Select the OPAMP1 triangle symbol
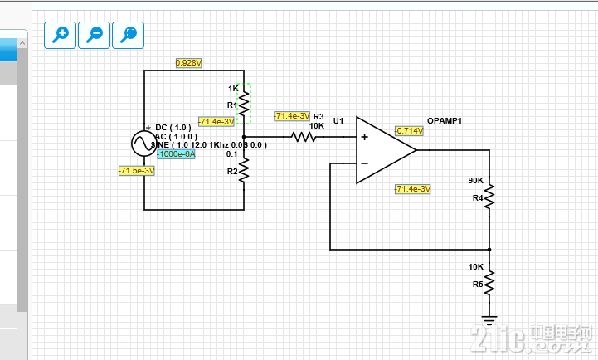 point(385,150)
